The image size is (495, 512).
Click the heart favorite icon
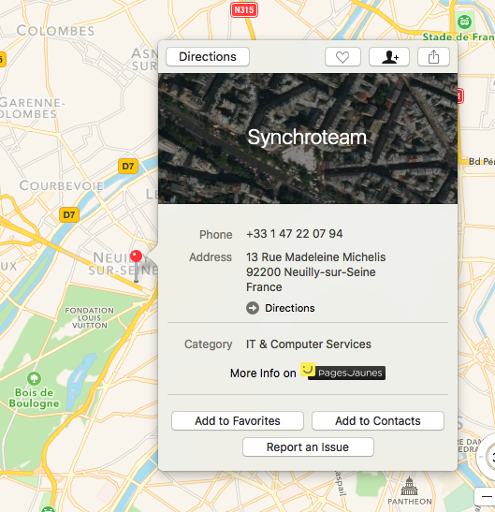tap(342, 57)
